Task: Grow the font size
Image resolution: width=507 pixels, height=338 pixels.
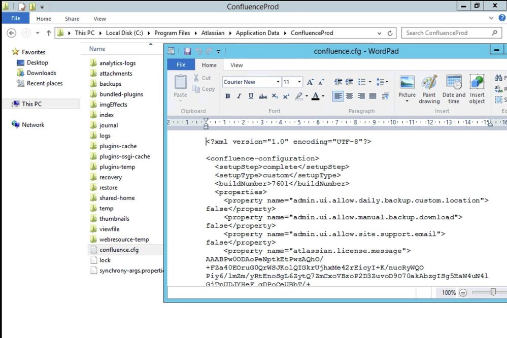Action: point(310,82)
